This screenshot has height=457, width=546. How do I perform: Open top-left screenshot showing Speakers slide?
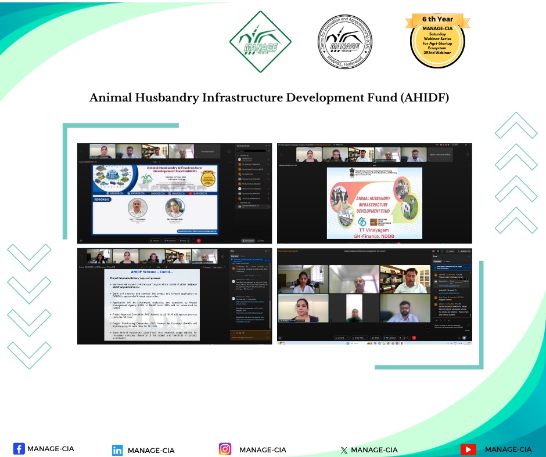(x=174, y=193)
